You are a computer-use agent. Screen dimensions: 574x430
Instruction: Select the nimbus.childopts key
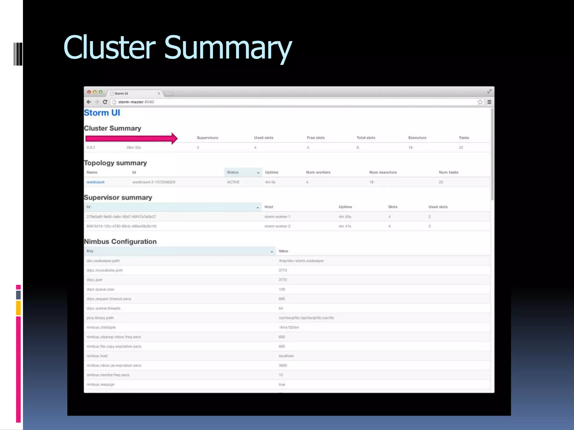[x=101, y=328]
